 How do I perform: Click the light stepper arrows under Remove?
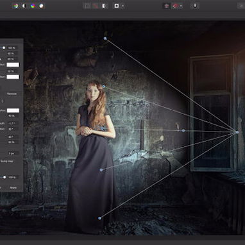click(x=2, y=101)
